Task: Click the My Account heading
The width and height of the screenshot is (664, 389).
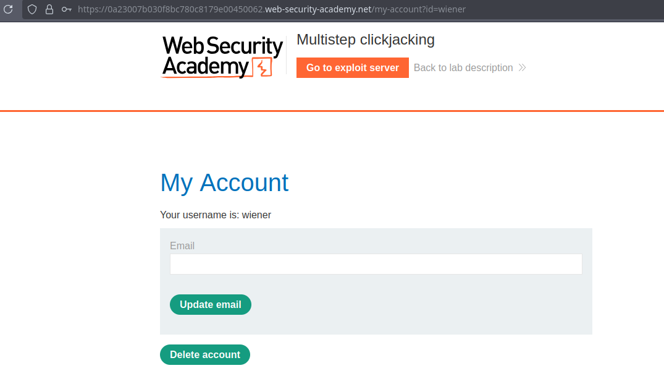Action: (224, 183)
